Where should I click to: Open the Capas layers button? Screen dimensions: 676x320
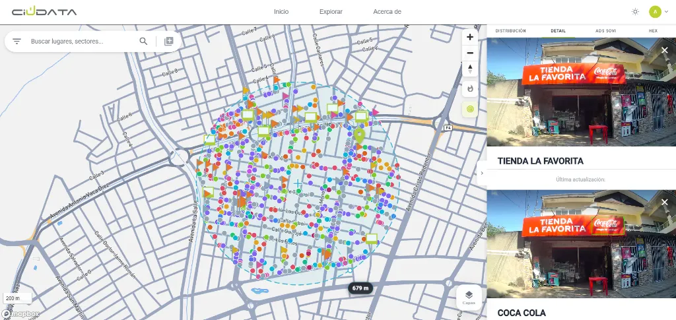coord(469,297)
